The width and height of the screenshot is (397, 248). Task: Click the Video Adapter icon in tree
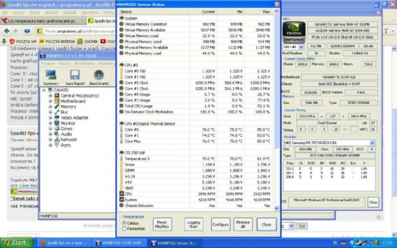point(57,117)
